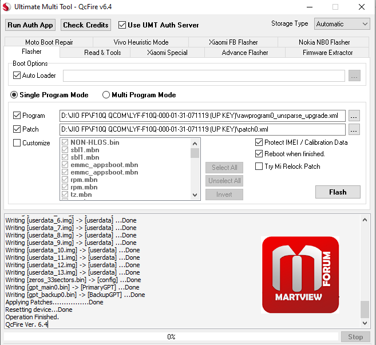Toggle tz.mbn in partition list
This screenshot has height=345, width=376.
point(65,194)
